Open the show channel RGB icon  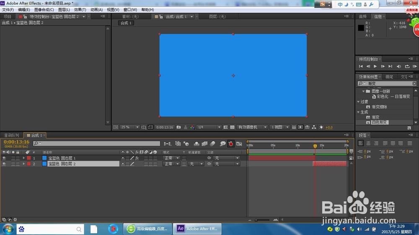click(192, 127)
